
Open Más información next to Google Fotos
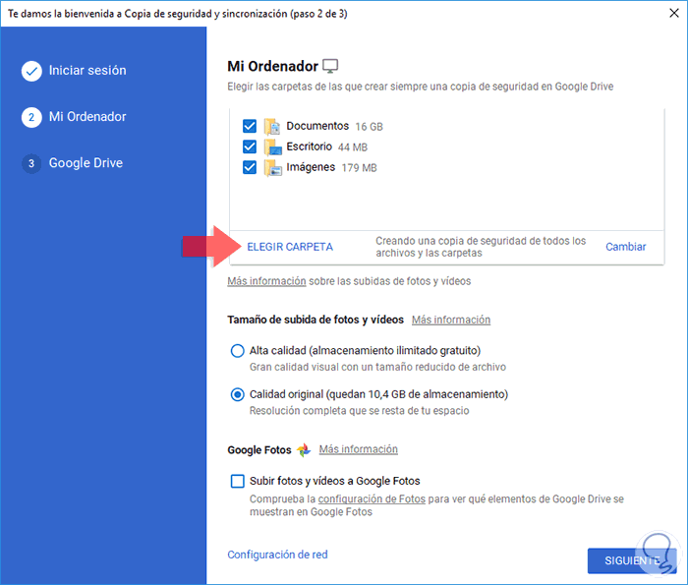tap(358, 449)
